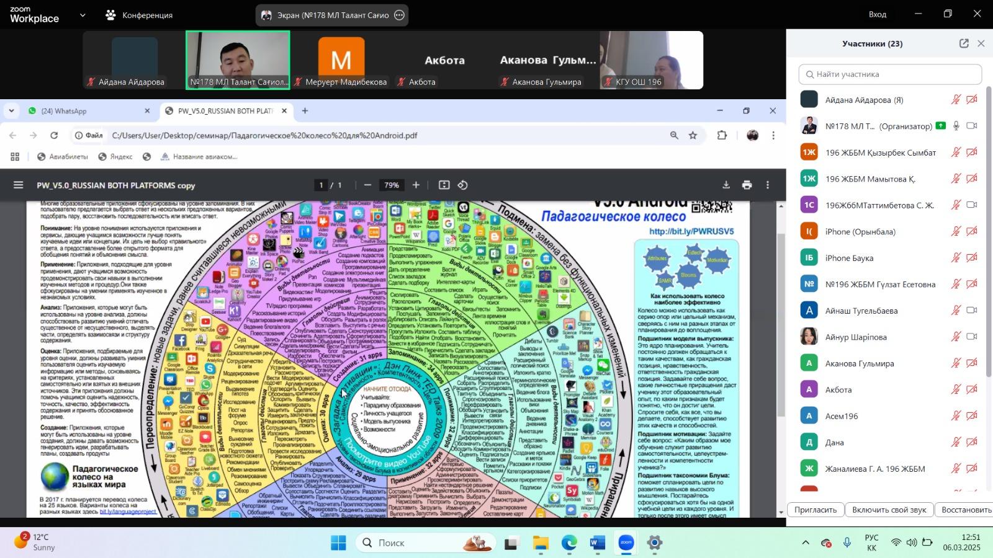This screenshot has height=558, width=993.
Task: Zoom out the PDF with minus button
Action: [367, 185]
